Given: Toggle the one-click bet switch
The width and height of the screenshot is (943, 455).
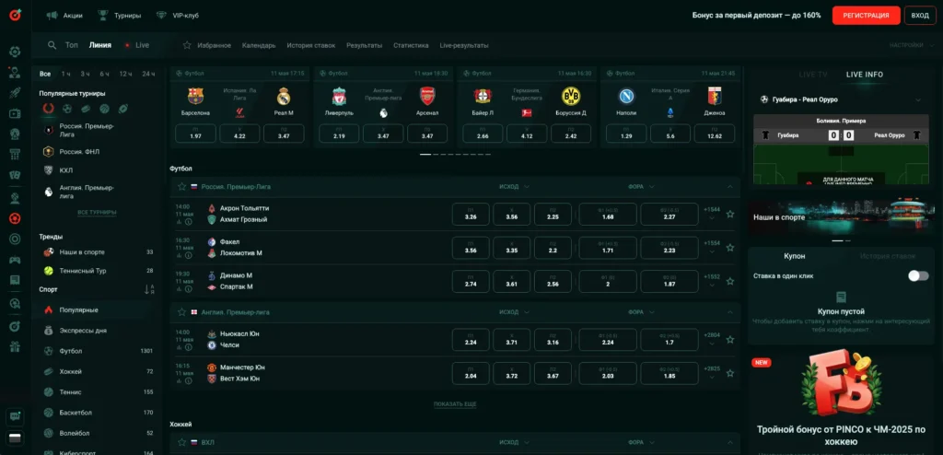Looking at the screenshot, I should [x=917, y=275].
